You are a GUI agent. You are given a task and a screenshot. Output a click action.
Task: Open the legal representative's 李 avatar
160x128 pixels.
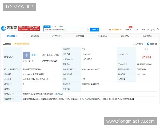pyautogui.click(x=26, y=55)
